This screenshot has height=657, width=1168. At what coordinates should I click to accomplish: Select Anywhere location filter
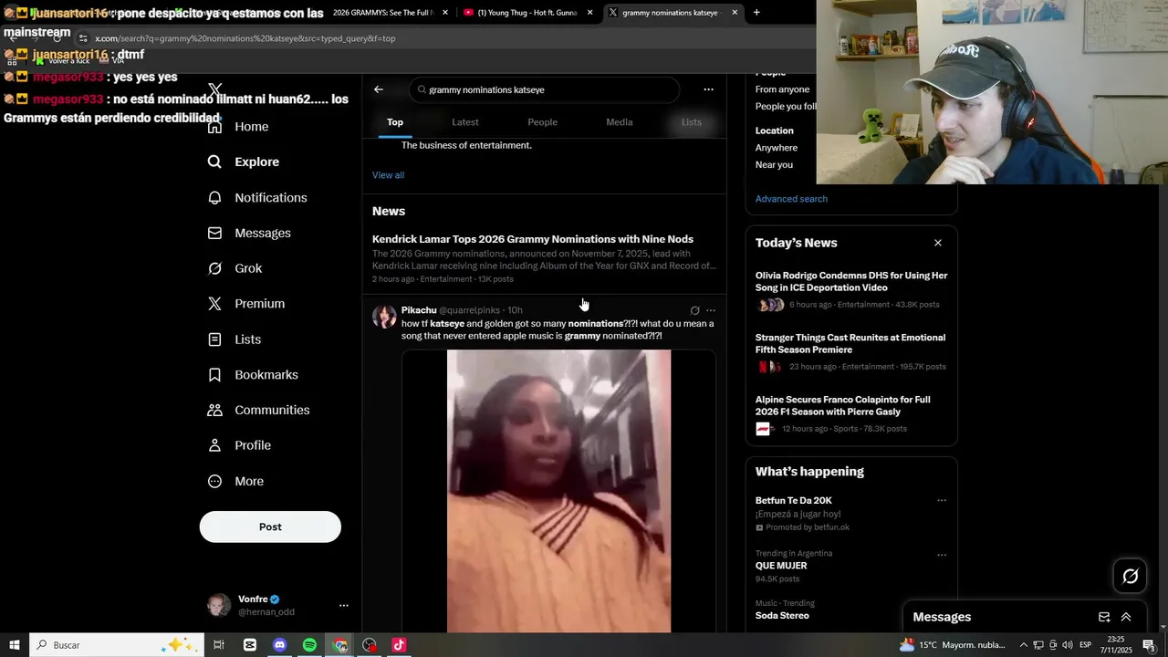pyautogui.click(x=777, y=148)
